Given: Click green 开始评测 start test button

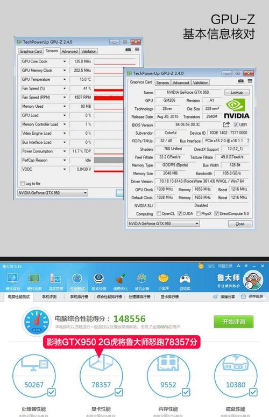Looking at the screenshot, I should pos(233,322).
